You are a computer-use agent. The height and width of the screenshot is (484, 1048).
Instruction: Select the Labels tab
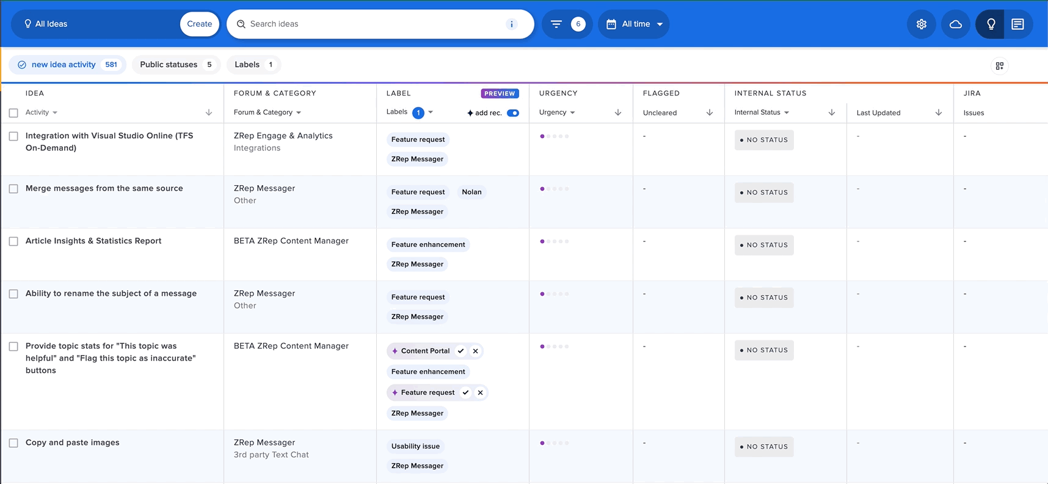tap(253, 65)
